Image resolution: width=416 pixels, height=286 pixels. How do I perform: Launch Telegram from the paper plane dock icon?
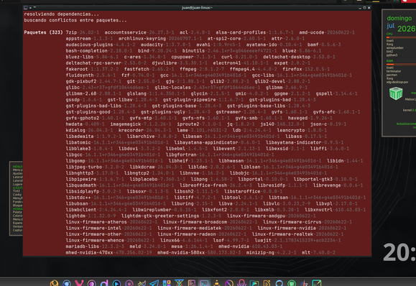[154, 283]
